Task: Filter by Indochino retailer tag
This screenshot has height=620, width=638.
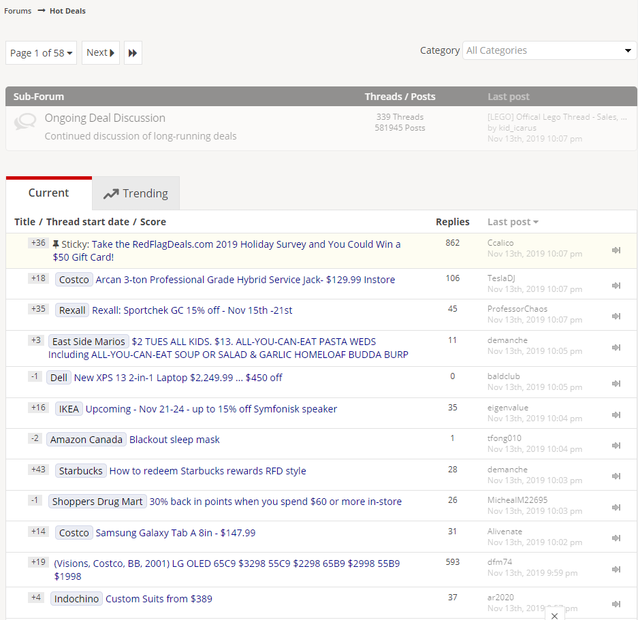Action: point(76,599)
